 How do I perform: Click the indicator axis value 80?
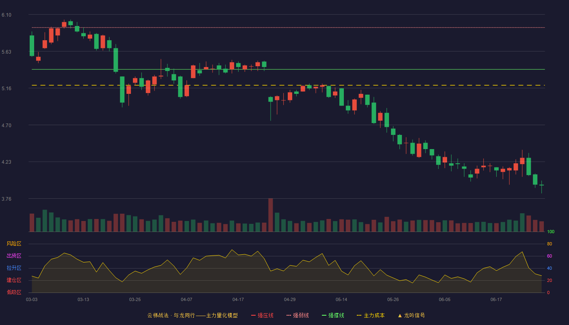549,244
